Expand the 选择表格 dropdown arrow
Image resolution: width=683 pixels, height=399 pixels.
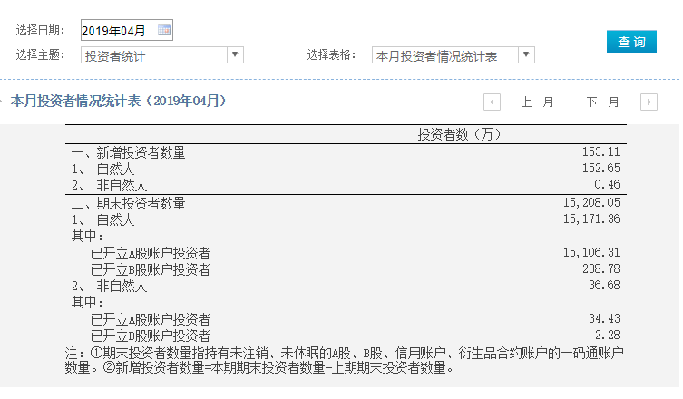click(526, 55)
